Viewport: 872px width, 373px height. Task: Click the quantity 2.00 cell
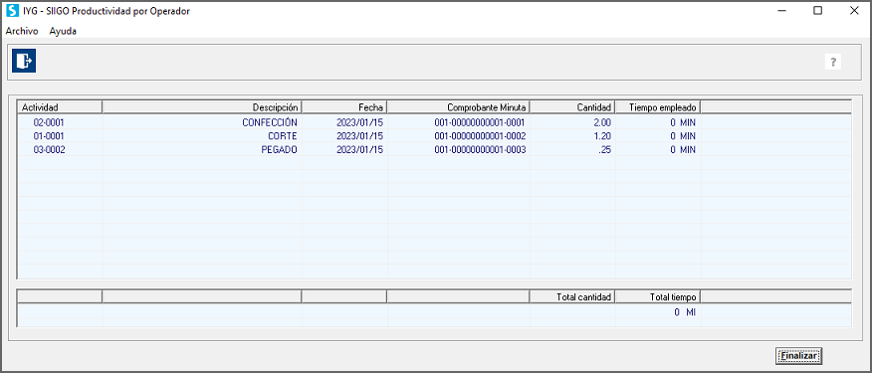pyautogui.click(x=572, y=122)
